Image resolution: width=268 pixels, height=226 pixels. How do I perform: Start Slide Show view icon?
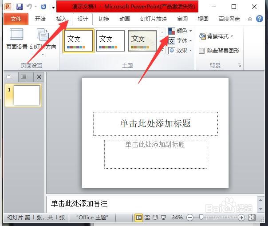point(163,218)
